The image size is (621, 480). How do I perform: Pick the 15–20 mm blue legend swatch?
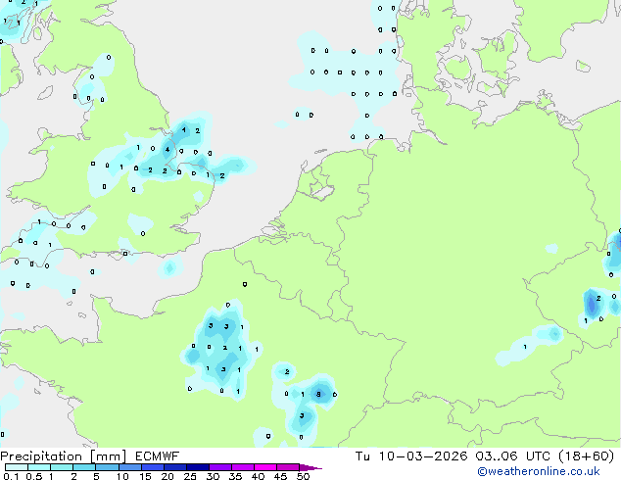point(153,467)
